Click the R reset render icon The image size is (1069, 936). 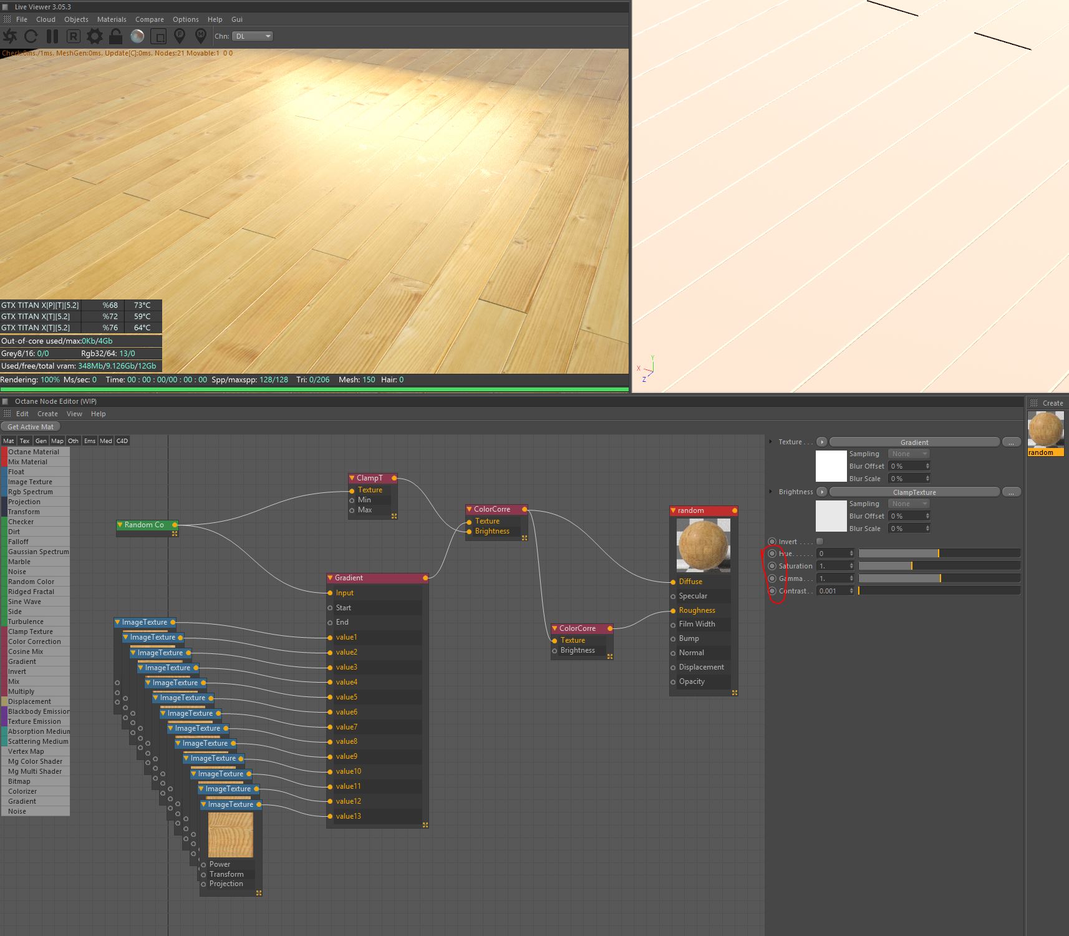click(x=73, y=36)
